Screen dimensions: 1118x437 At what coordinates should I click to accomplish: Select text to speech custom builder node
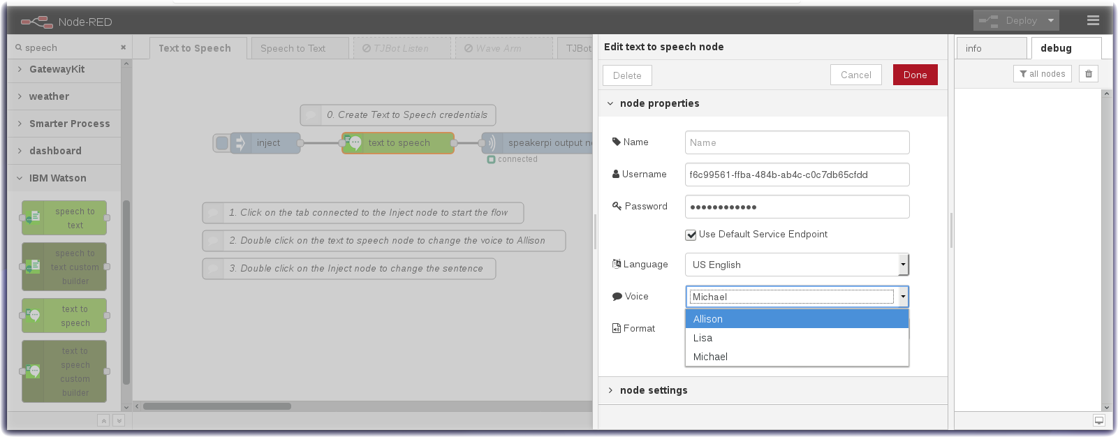point(64,371)
